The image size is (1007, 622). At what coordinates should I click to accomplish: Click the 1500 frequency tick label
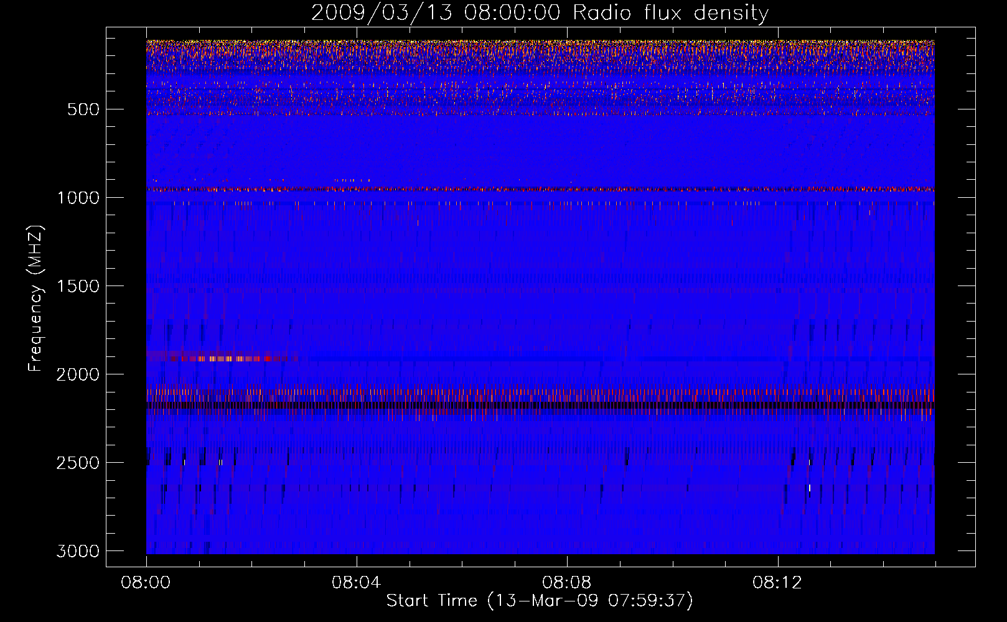click(x=78, y=286)
